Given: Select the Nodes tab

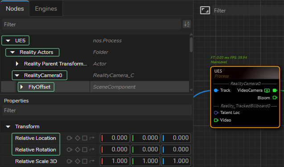Looking at the screenshot, I should [x=15, y=9].
